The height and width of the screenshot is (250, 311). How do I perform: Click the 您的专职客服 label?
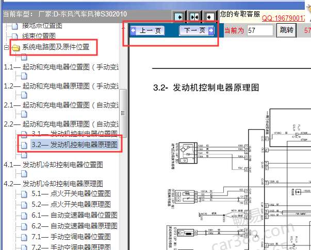(x=240, y=14)
